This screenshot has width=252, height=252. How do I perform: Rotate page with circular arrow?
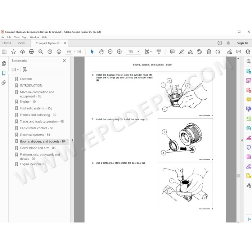coord(218,51)
